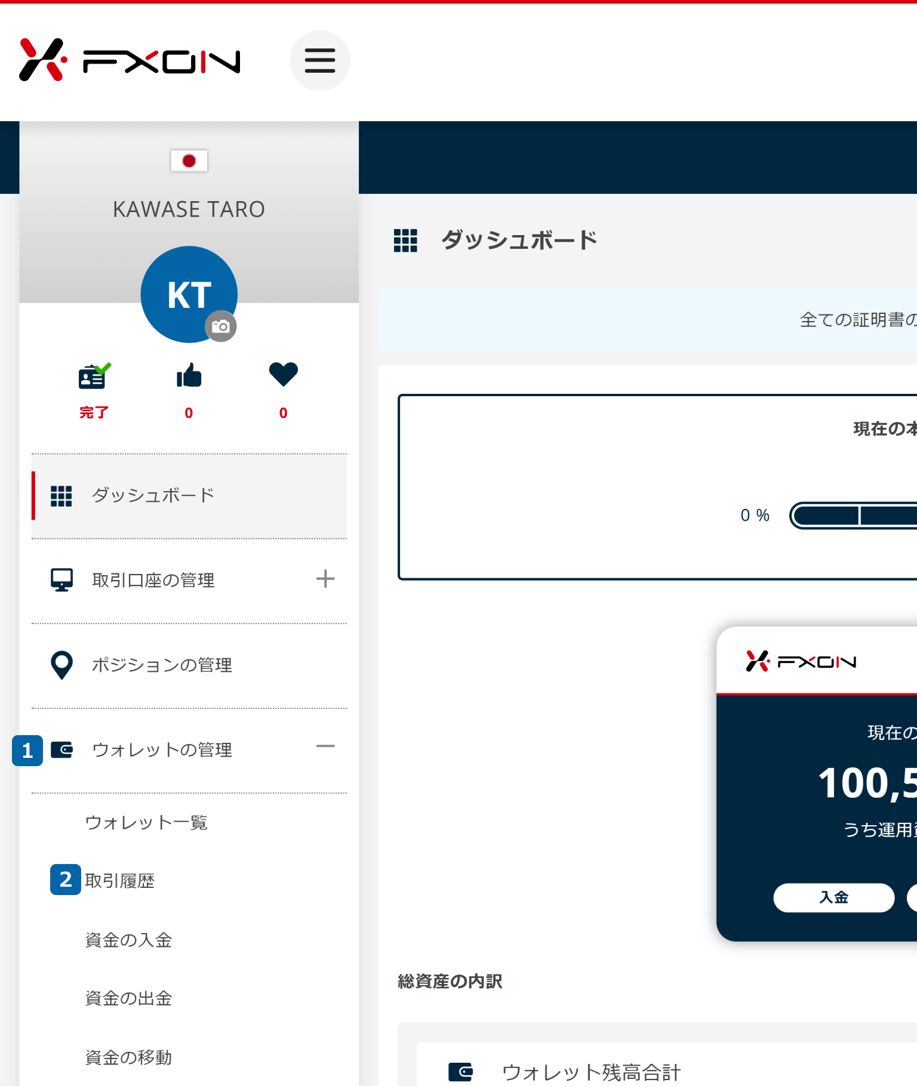Click the grid icon beside dashboard heading

coord(405,240)
